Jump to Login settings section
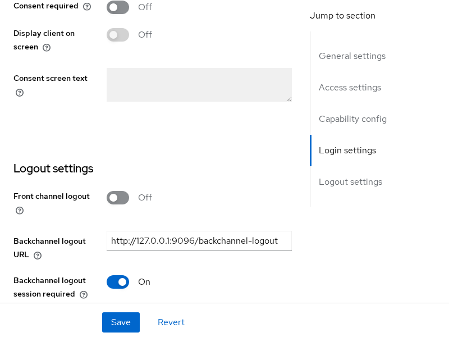This screenshot has width=449, height=337. point(347,151)
